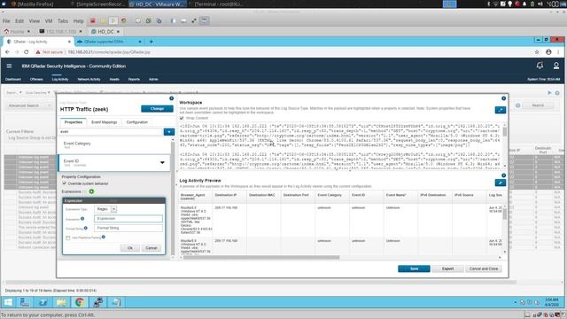567x319 pixels.
Task: Click the Log Activity Preview blue edit button
Action: pyautogui.click(x=501, y=183)
